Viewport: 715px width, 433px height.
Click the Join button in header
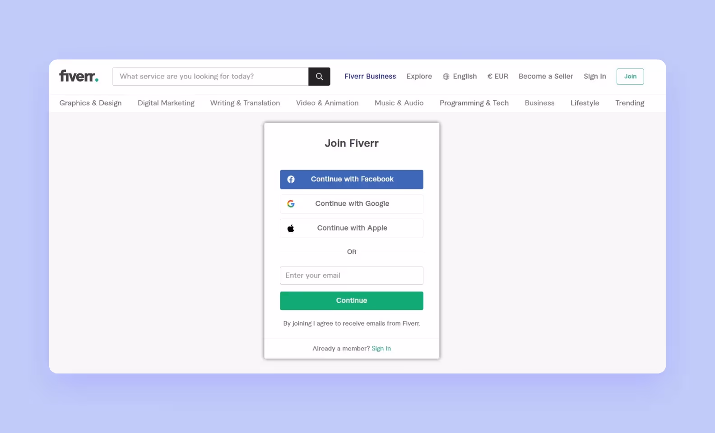point(630,77)
